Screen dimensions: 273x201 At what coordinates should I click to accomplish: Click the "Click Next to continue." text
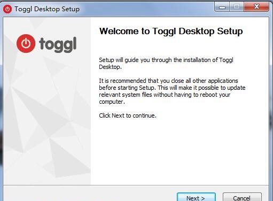click(128, 115)
